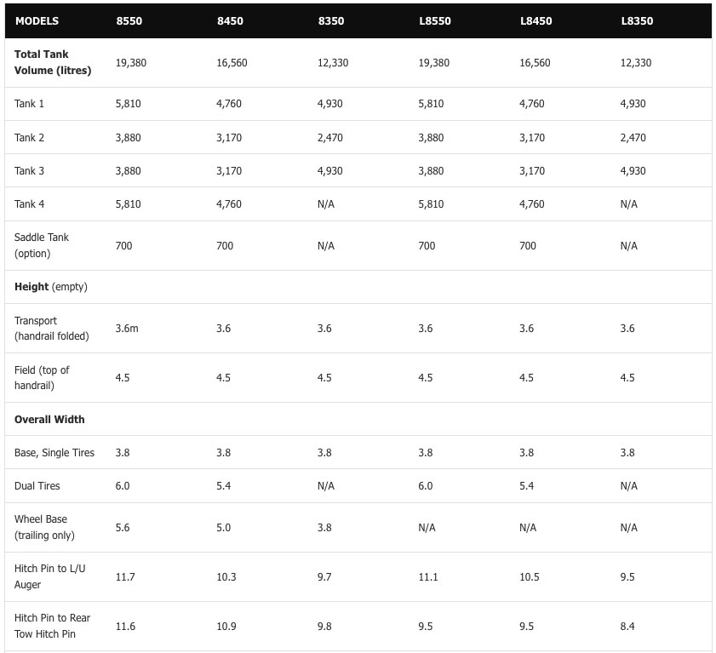Image resolution: width=716 pixels, height=653 pixels.
Task: Click the Total Tank Volume row label
Action: [53, 62]
